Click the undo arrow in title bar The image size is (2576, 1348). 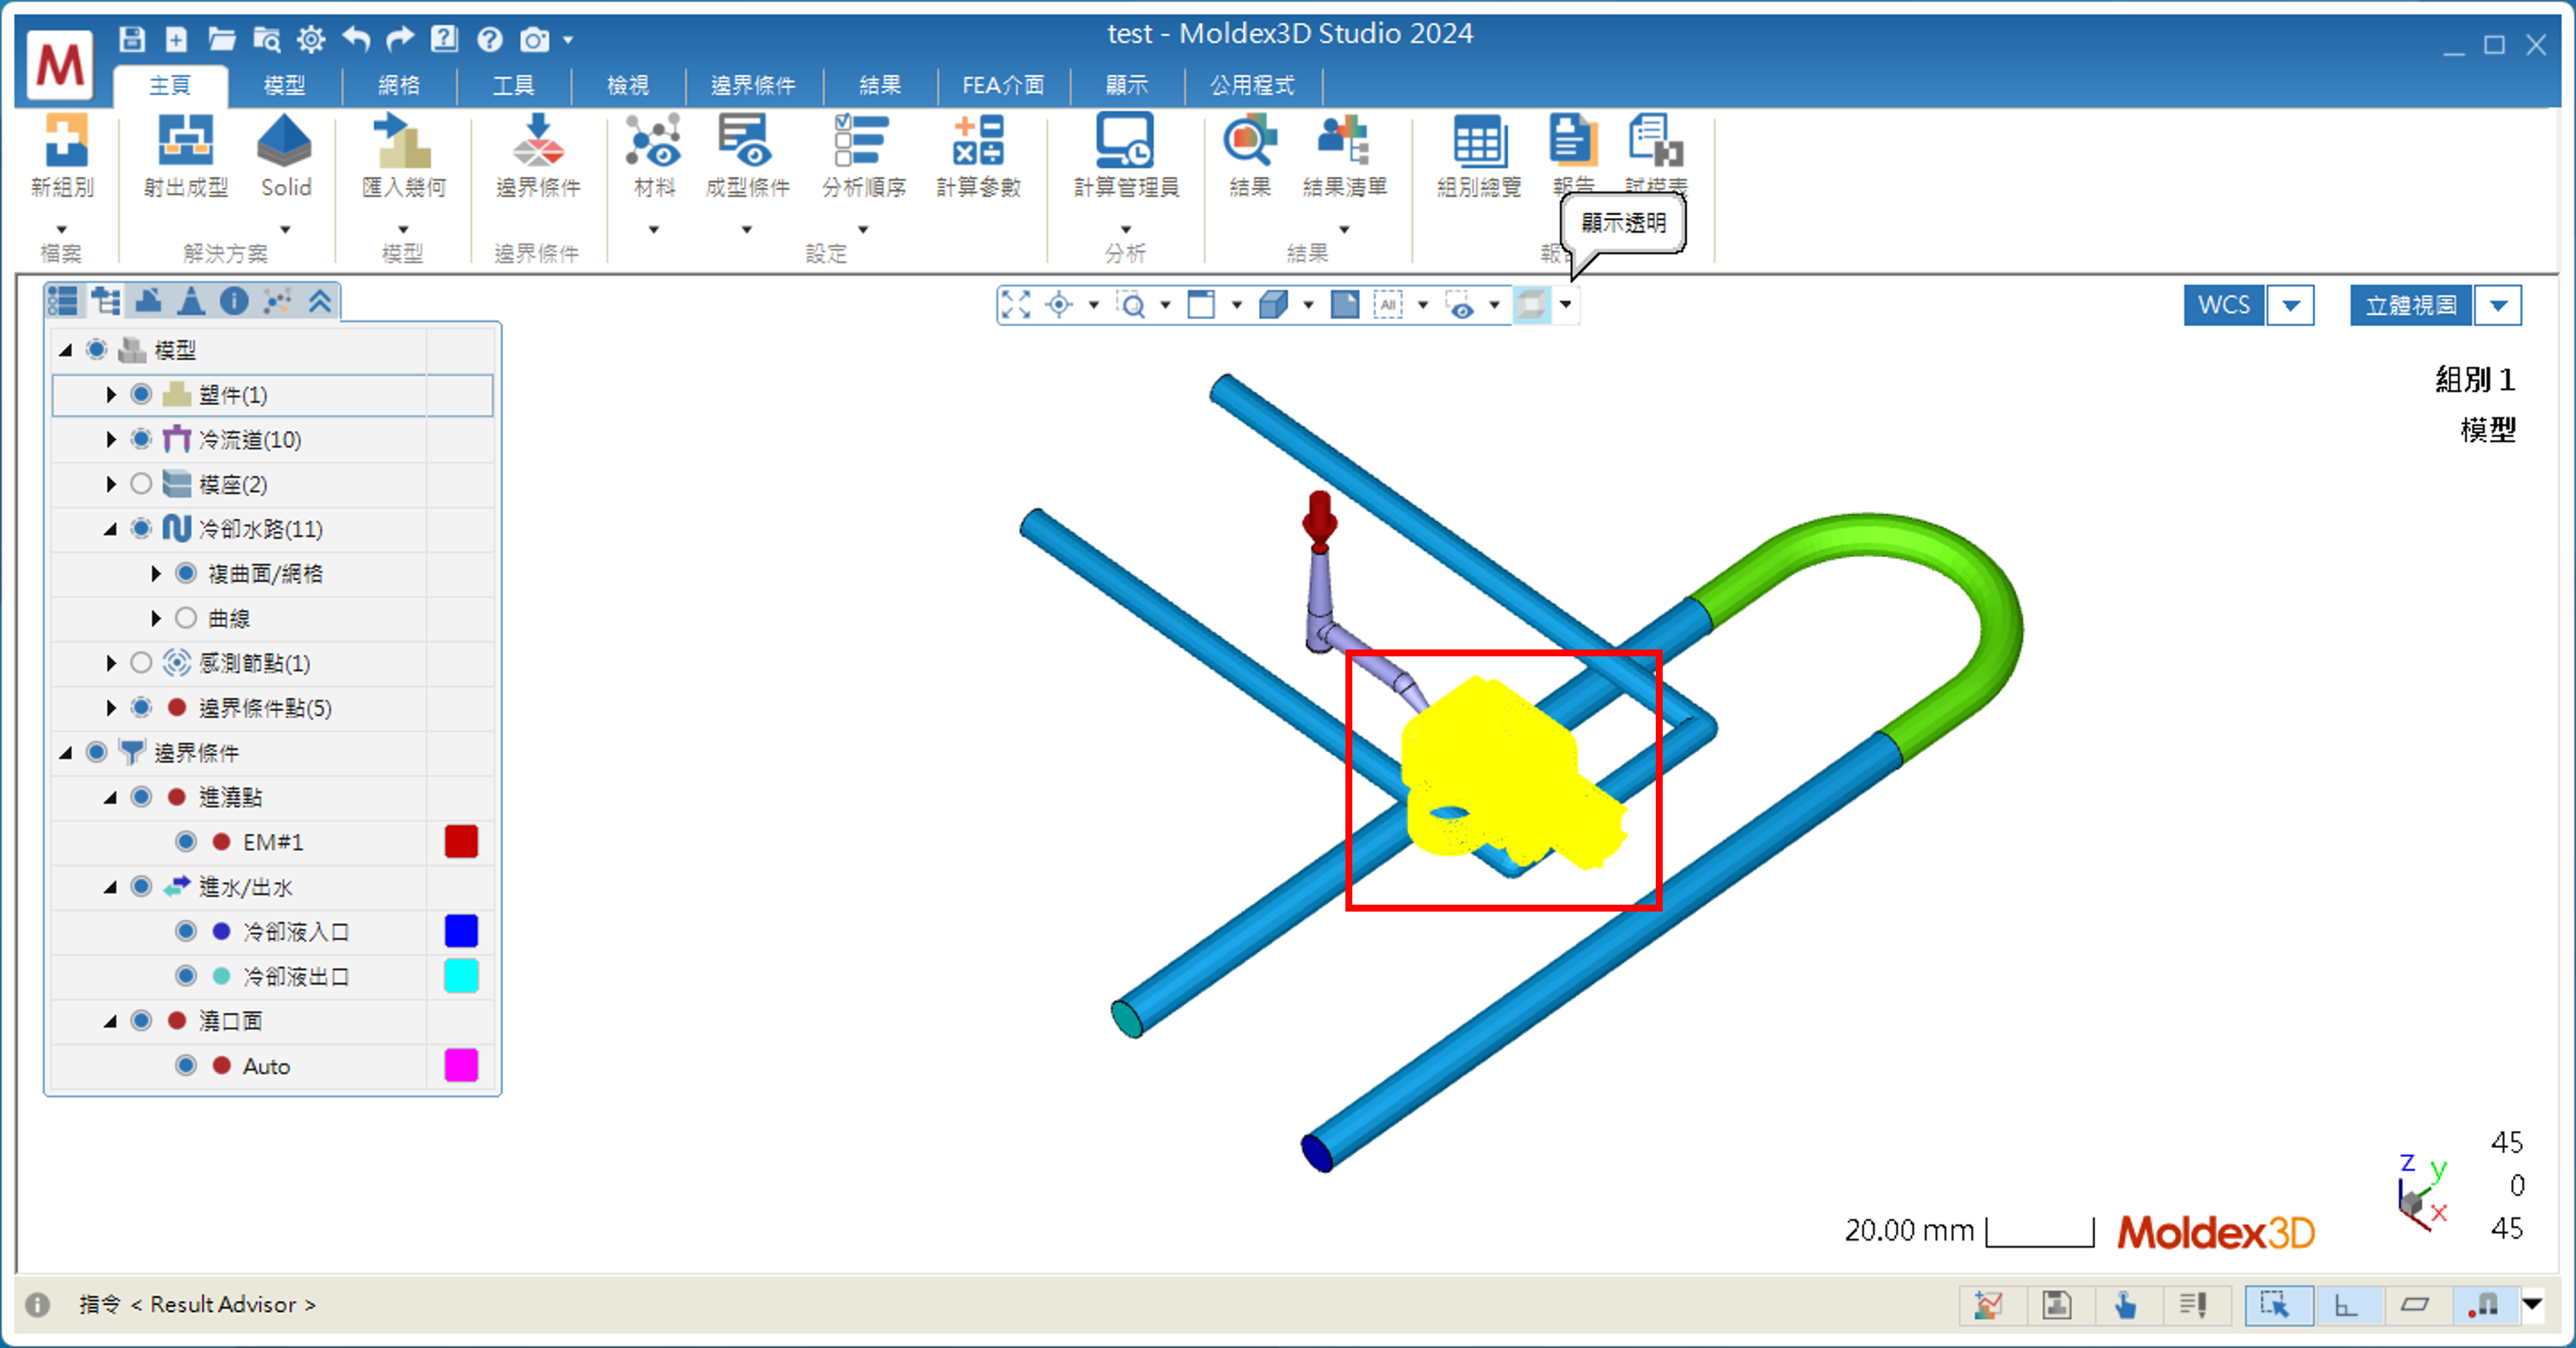coord(356,39)
